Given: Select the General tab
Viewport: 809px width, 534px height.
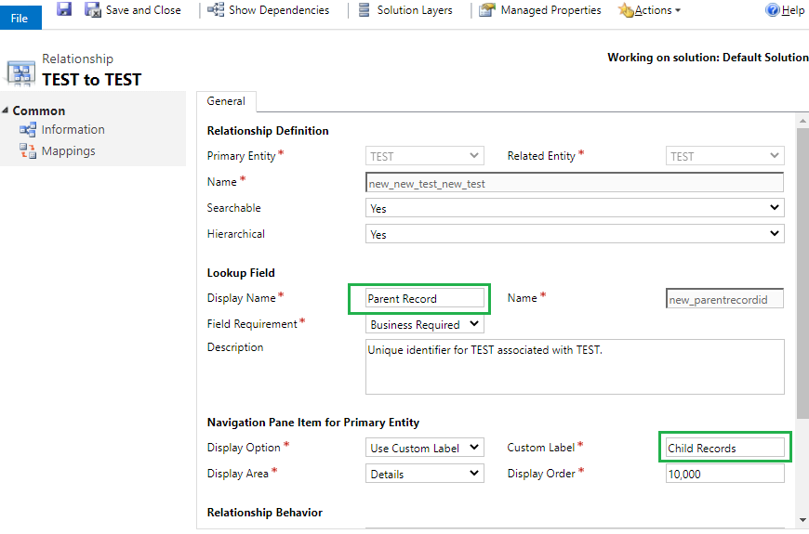Looking at the screenshot, I should pos(226,101).
